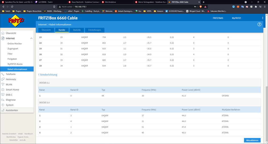Switch to the Einstellungen tab
Image resolution: width=268 pixels, height=144 pixels.
[95, 30]
